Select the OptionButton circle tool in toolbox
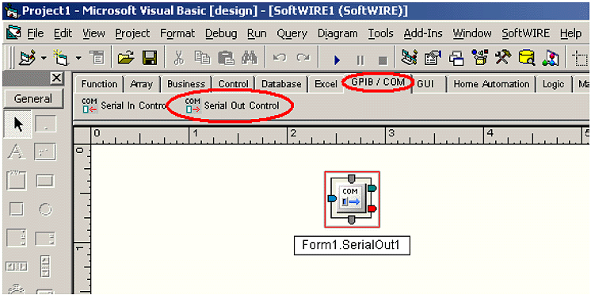 tap(46, 209)
